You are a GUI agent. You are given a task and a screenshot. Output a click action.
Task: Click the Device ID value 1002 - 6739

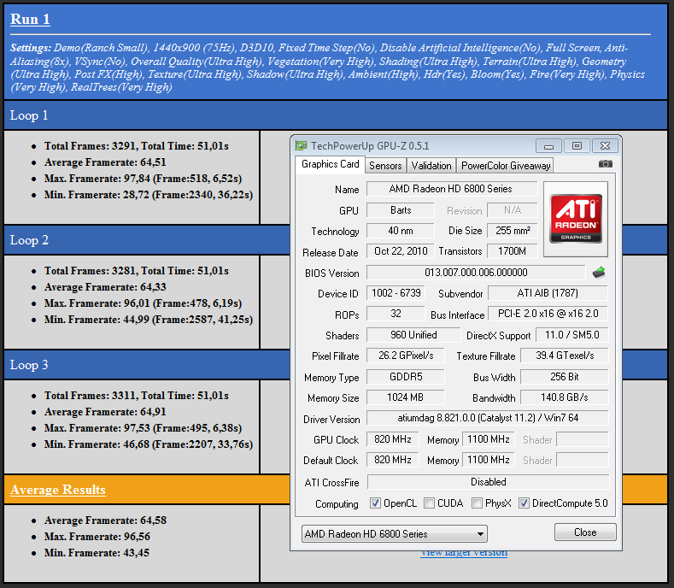396,293
